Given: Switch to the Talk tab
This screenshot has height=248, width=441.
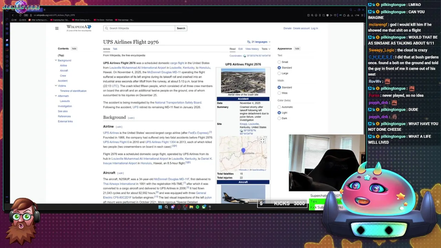Looking at the screenshot, I should click(115, 49).
